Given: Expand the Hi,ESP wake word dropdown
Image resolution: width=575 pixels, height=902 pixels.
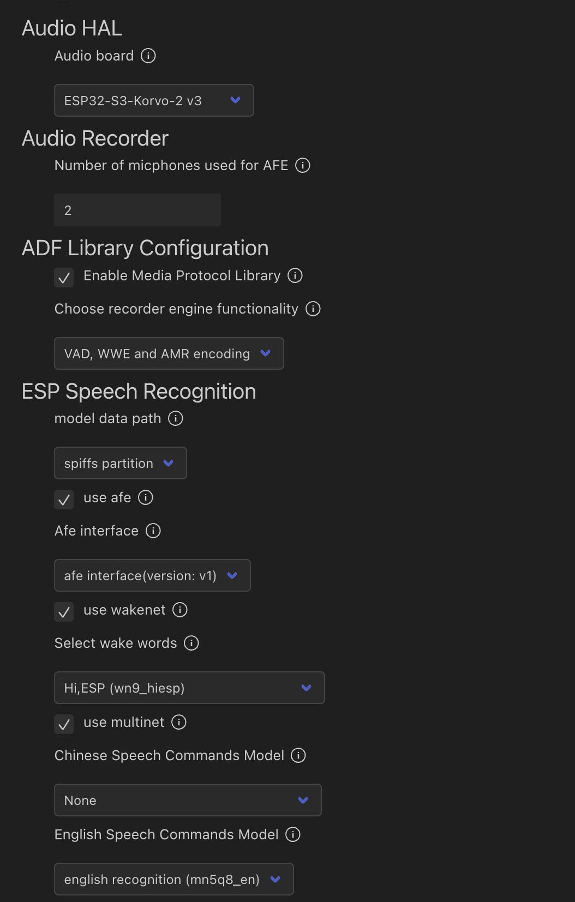Looking at the screenshot, I should click(x=189, y=688).
